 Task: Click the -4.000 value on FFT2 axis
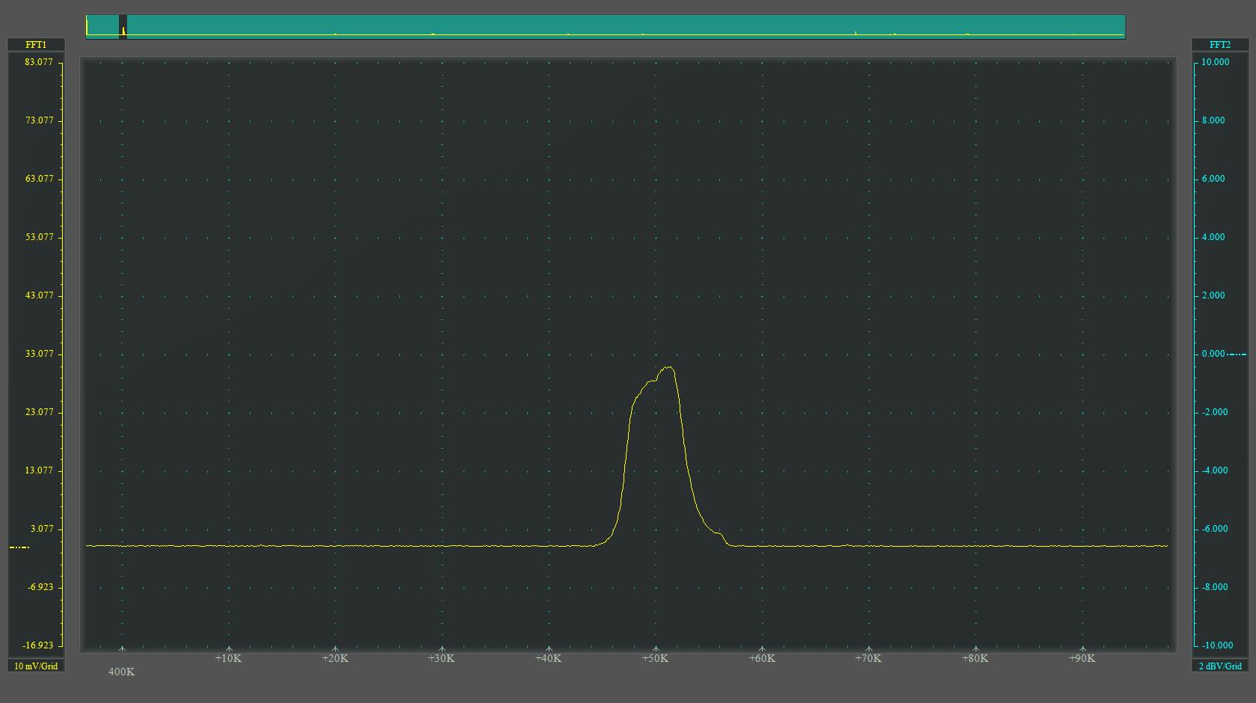coord(1215,470)
